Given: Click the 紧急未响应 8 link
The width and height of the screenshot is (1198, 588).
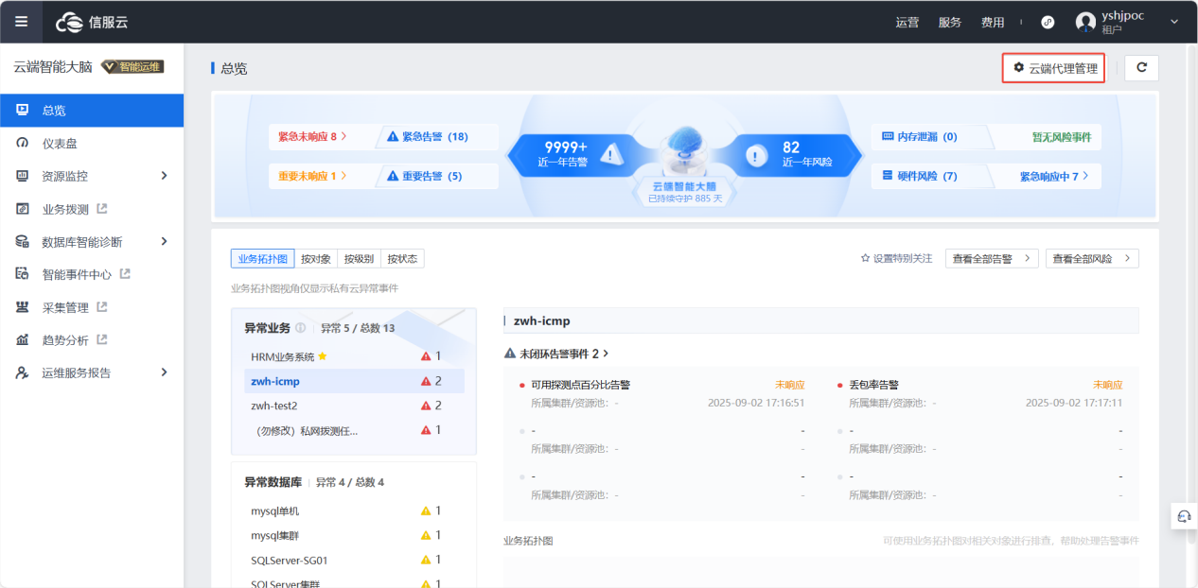Looking at the screenshot, I should click(x=312, y=136).
